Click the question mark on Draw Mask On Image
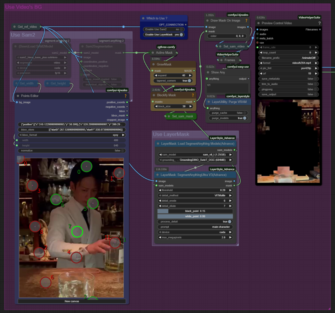The width and height of the screenshot is (335, 313). [246, 21]
